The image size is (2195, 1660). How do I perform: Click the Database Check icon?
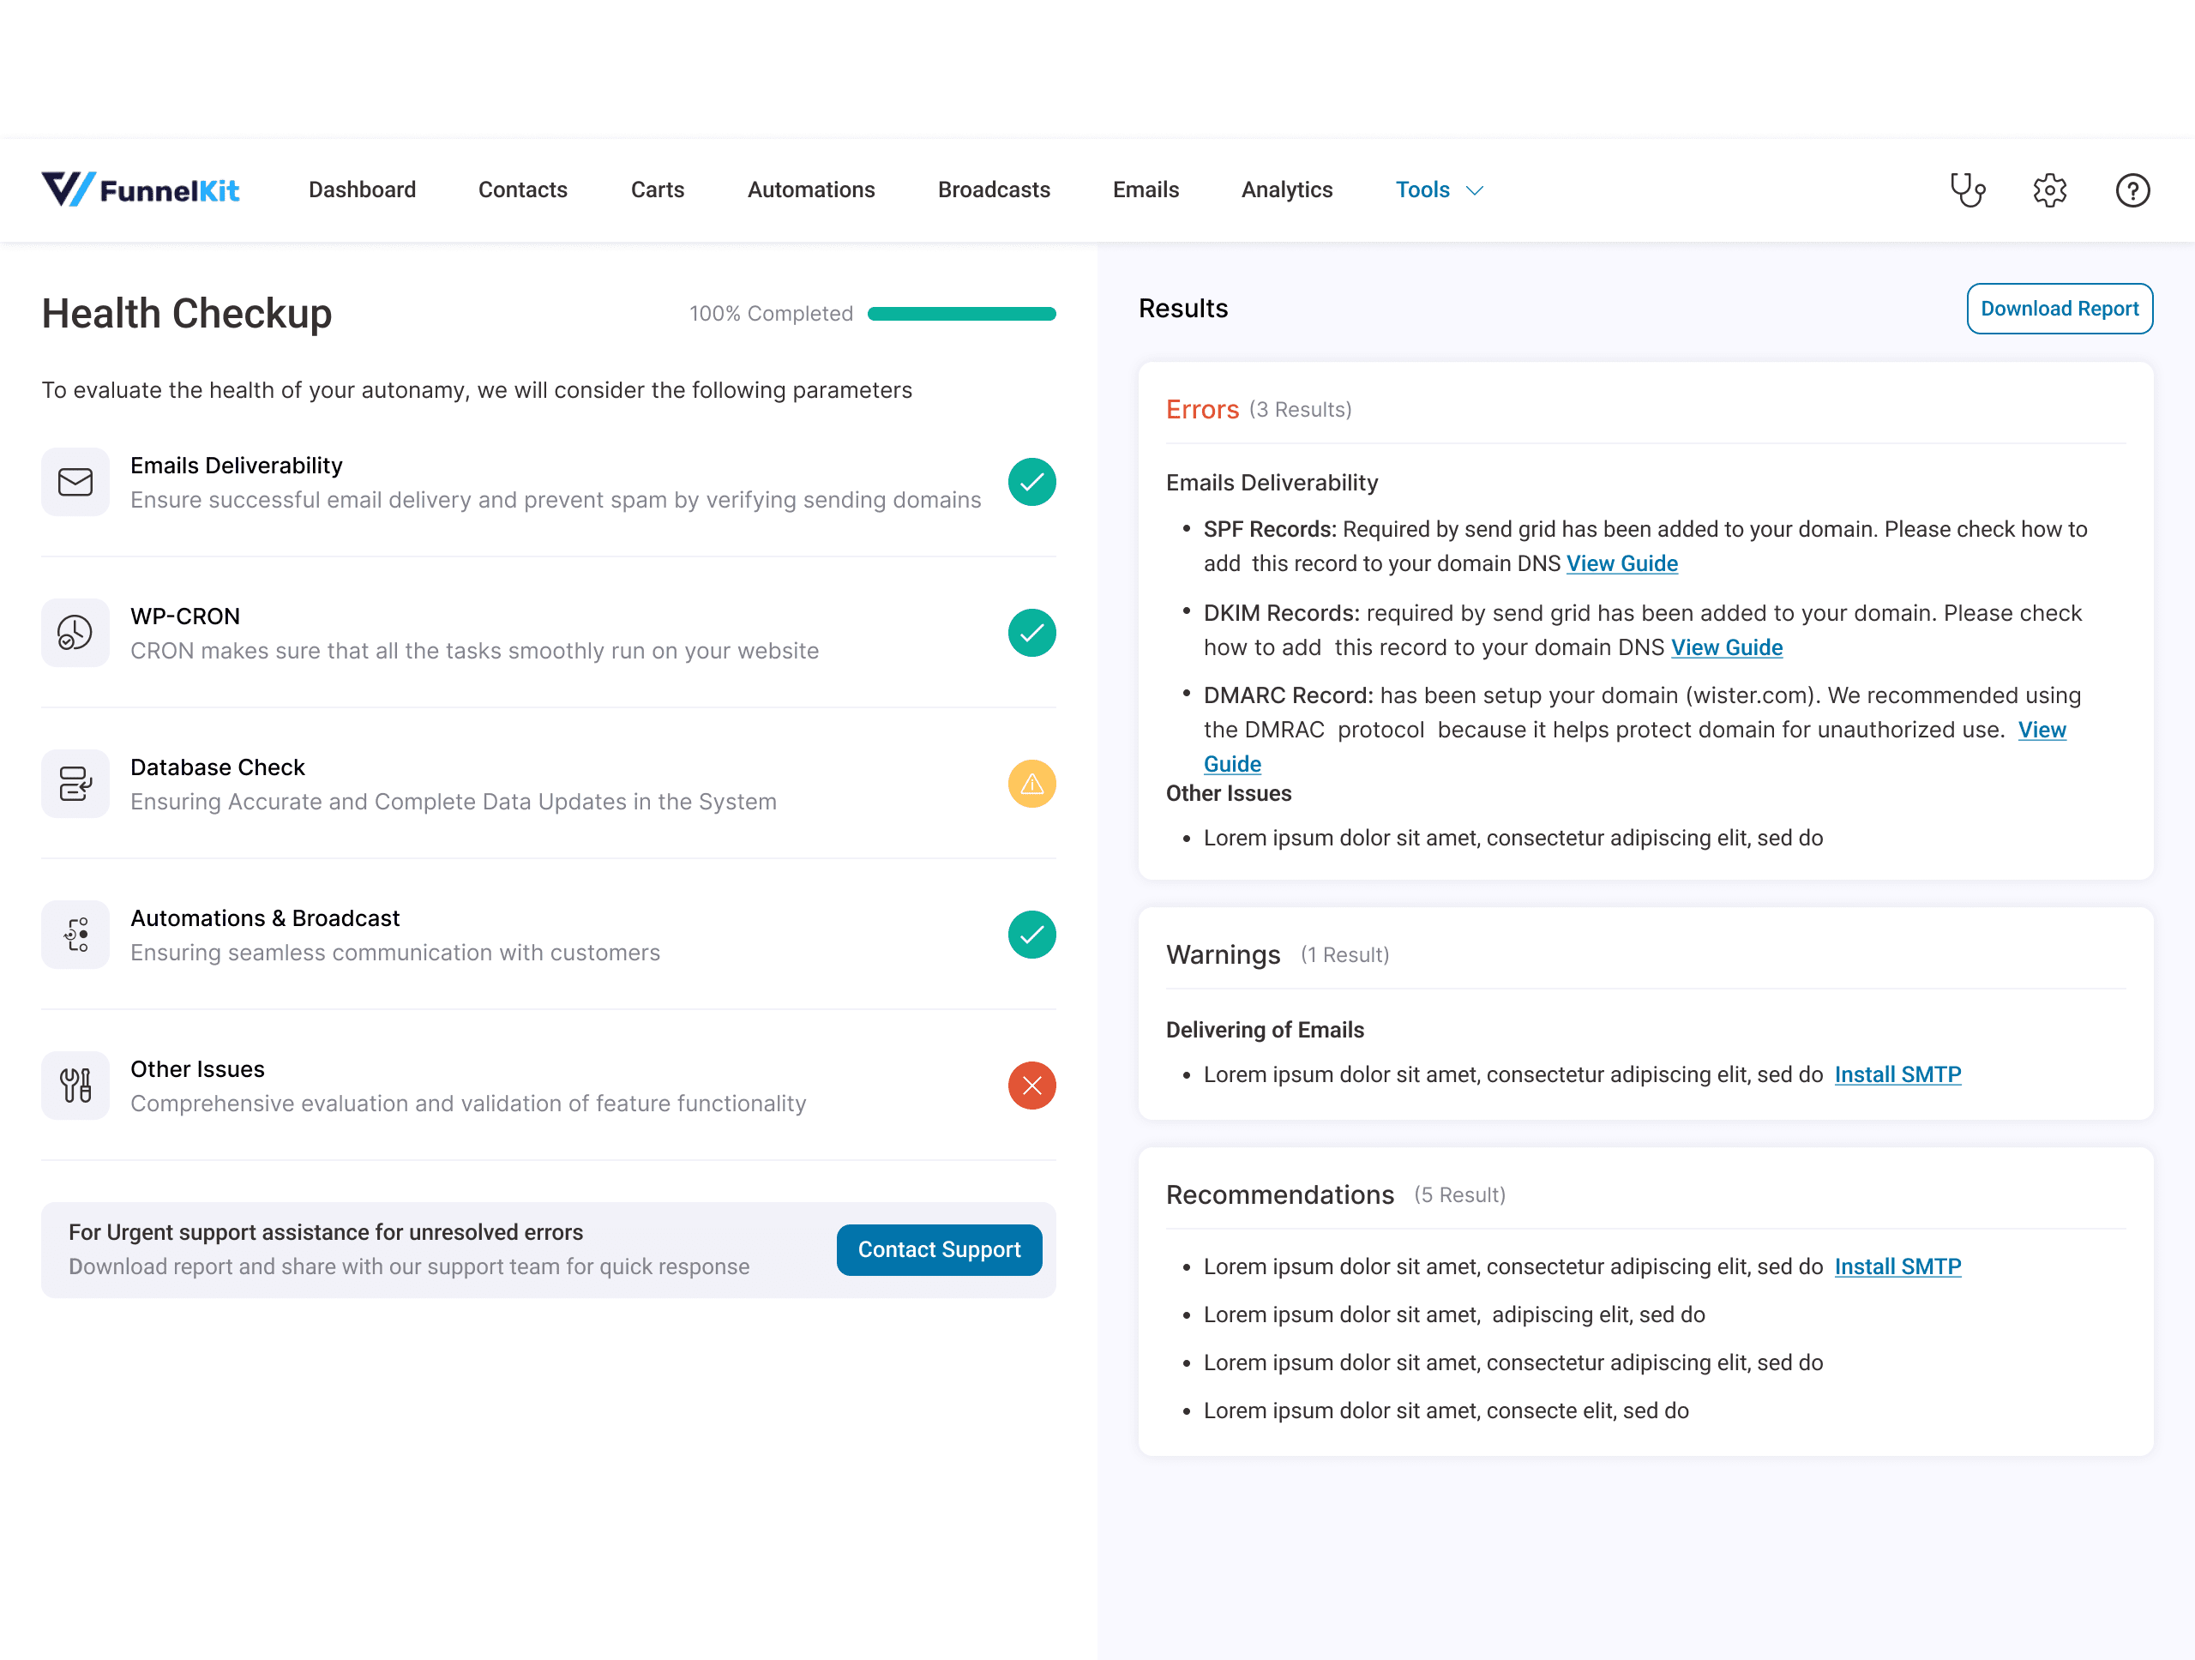click(x=75, y=784)
